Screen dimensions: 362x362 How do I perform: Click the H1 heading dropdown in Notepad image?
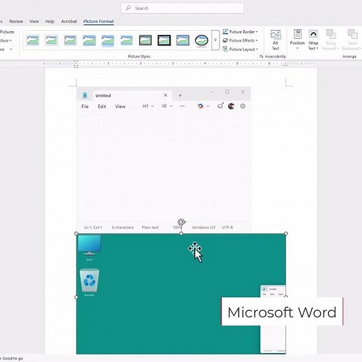tap(148, 106)
